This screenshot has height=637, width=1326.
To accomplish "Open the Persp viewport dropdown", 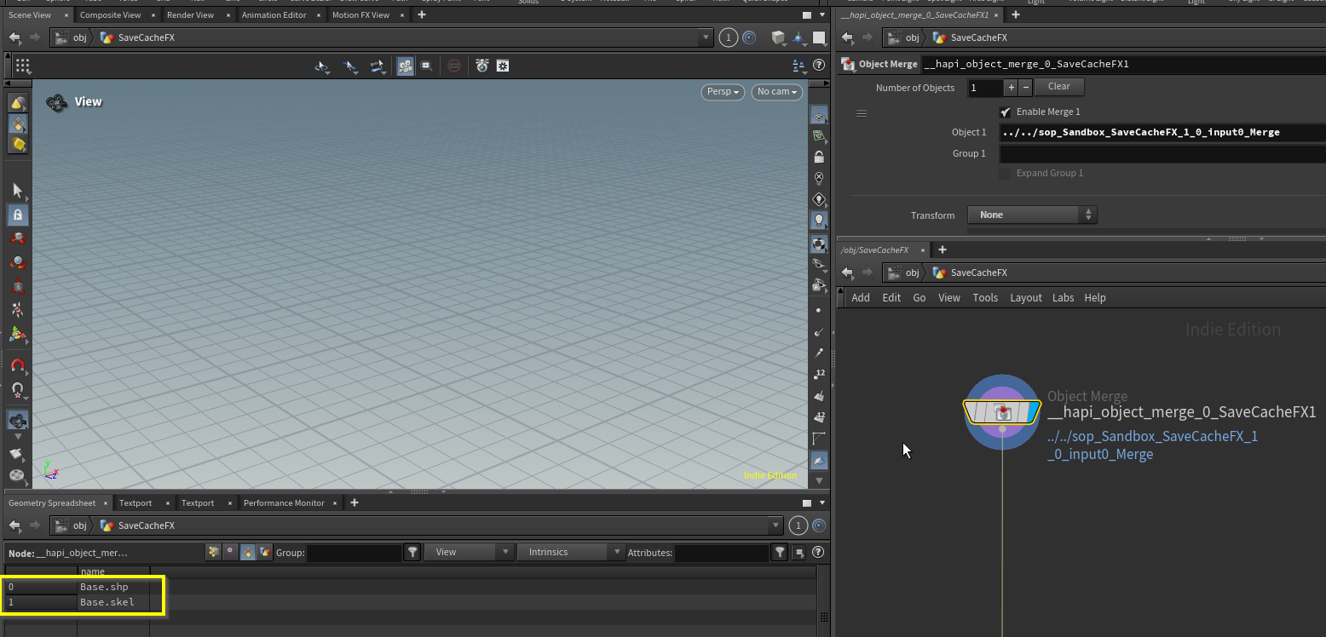I will 723,92.
